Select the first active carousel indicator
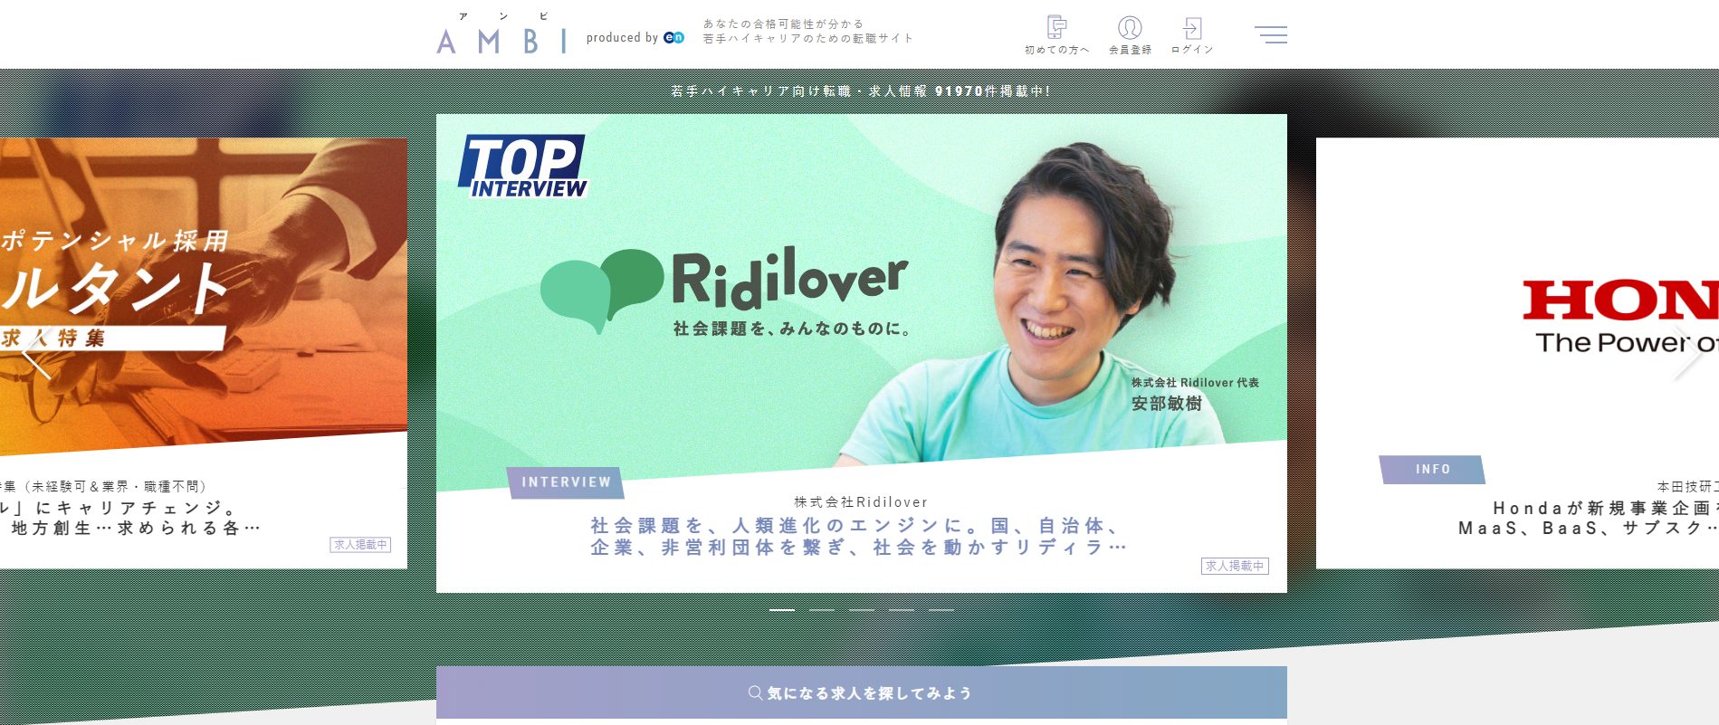The image size is (1719, 725). [x=782, y=611]
